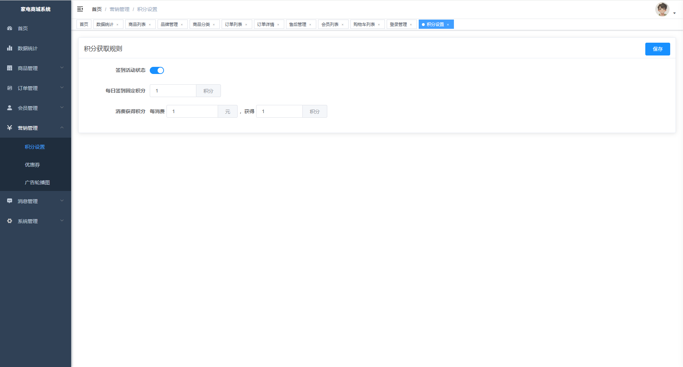Click the person icon for 会员管理
This screenshot has height=367, width=683.
click(10, 108)
